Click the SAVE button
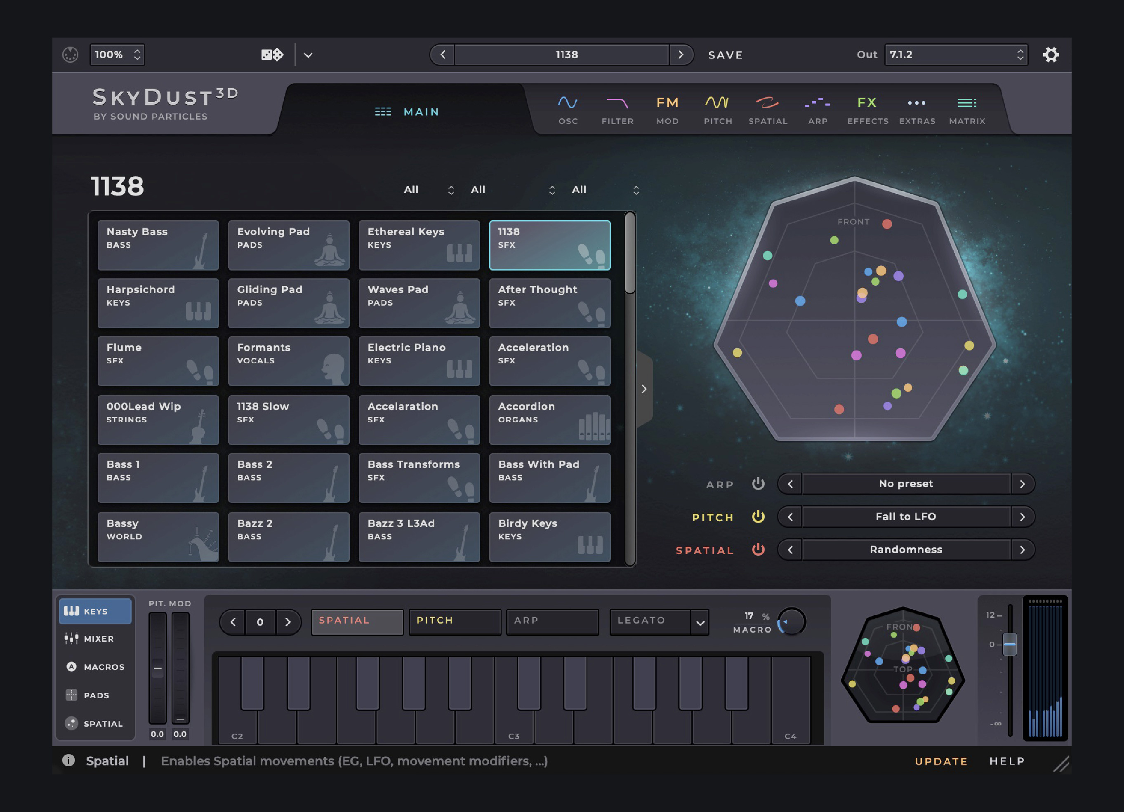This screenshot has height=812, width=1124. [726, 55]
